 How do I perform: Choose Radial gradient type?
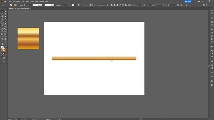[x=92, y=5]
